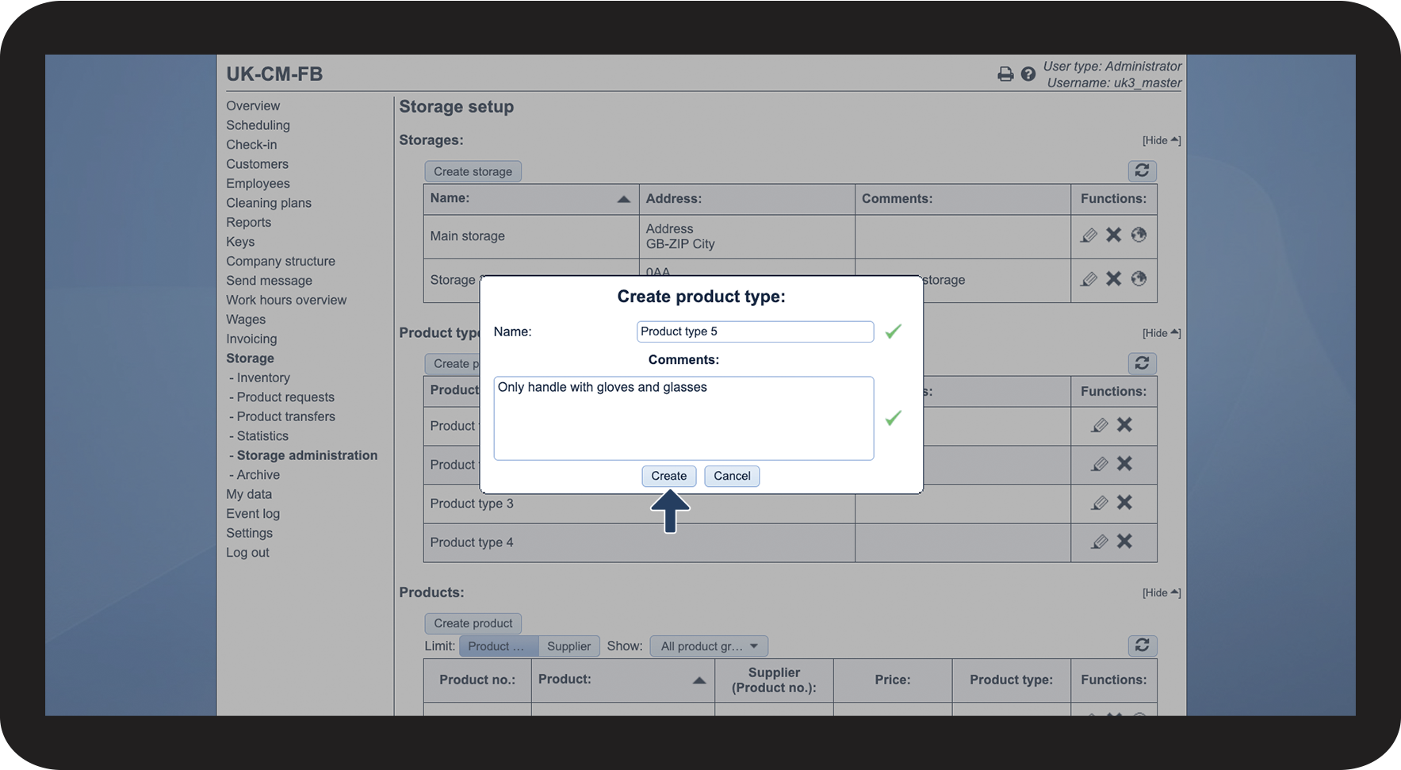Screen dimensions: 1401x770
Task: Open Inventory in the sidebar
Action: [263, 377]
